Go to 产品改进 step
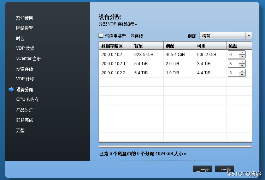 (x=24, y=110)
